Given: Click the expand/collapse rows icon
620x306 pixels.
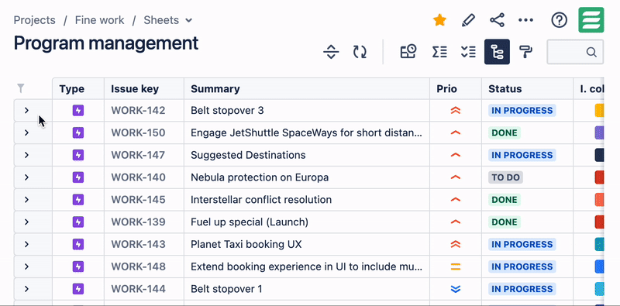Looking at the screenshot, I should (x=331, y=52).
